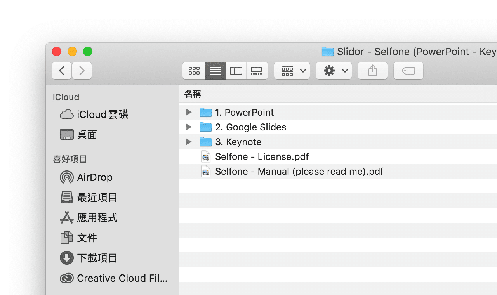Switch to gallery view
The image size is (497, 295).
[257, 71]
